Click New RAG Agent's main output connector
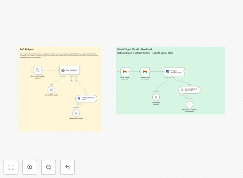This screenshot has width=243, height=178. 80,70
